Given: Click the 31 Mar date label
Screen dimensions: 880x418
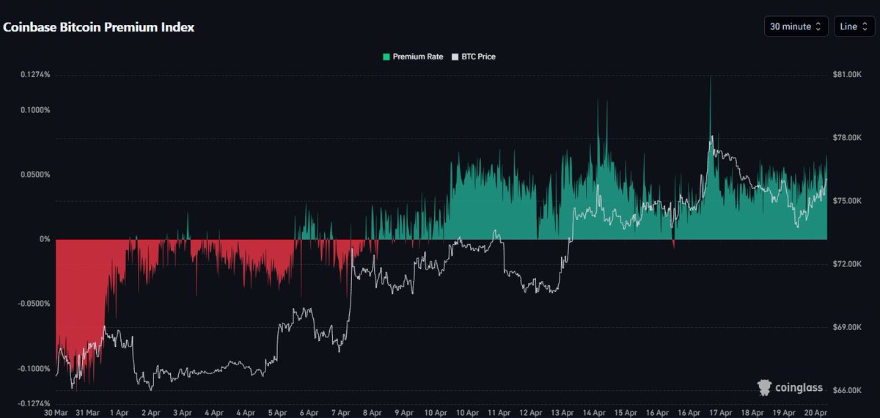Looking at the screenshot, I should [x=87, y=414].
